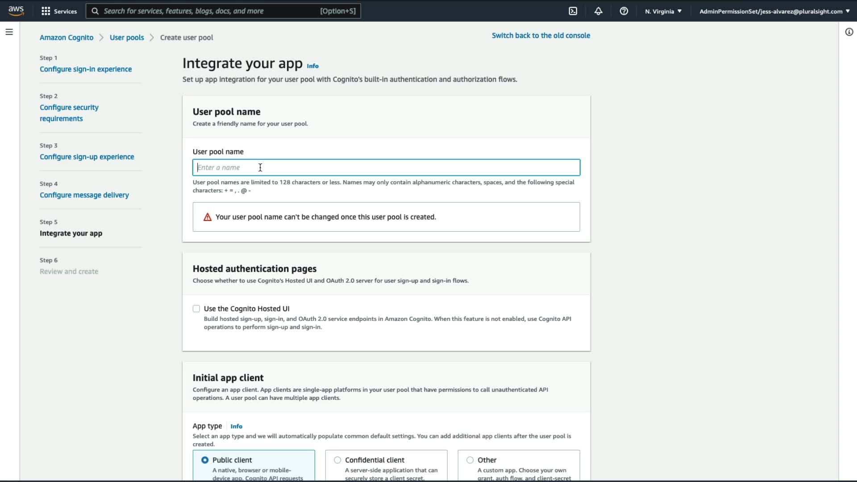Click into the User pool name field

[x=386, y=167]
